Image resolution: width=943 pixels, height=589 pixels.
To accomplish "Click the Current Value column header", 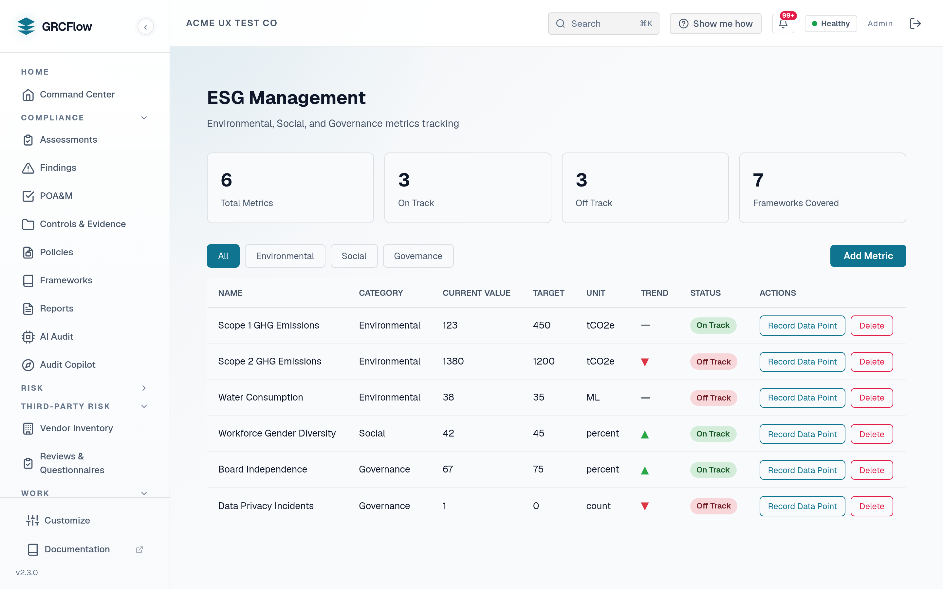I will (x=476, y=293).
